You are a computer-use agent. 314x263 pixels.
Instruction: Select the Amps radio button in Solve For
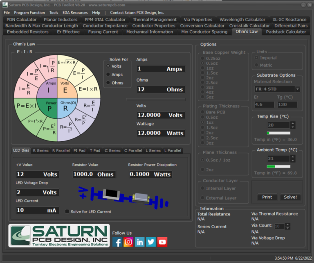pos(108,75)
